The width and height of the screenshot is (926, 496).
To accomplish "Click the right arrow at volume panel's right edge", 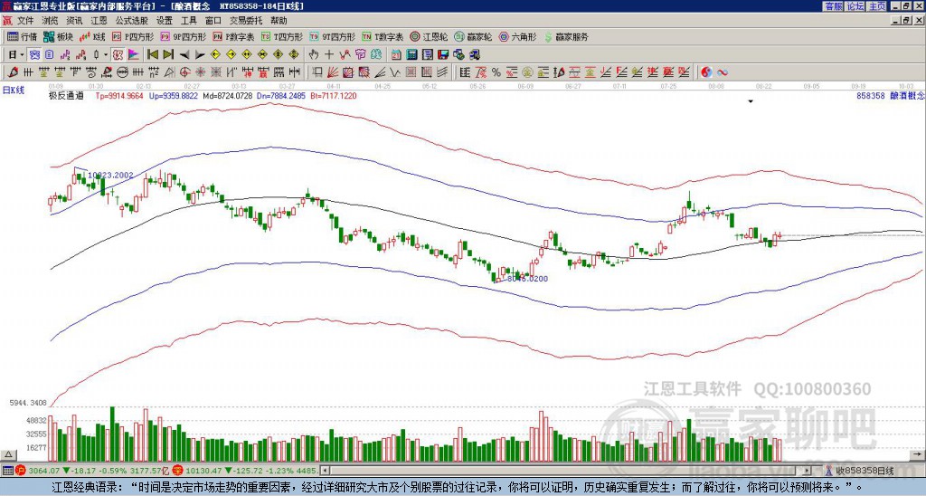I will [917, 454].
